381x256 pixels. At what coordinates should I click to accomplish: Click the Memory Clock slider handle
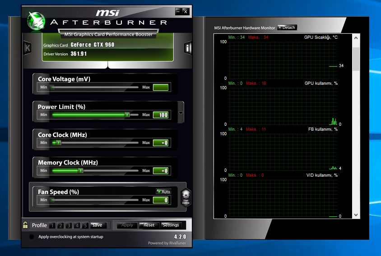81,170
